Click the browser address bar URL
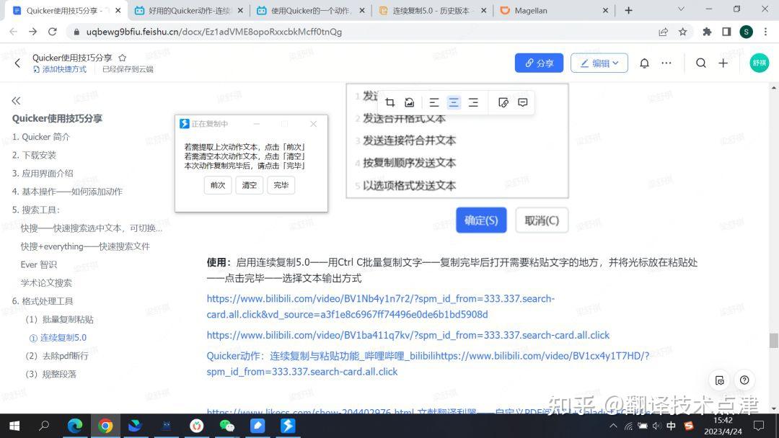Image resolution: width=779 pixels, height=438 pixels. (214, 32)
